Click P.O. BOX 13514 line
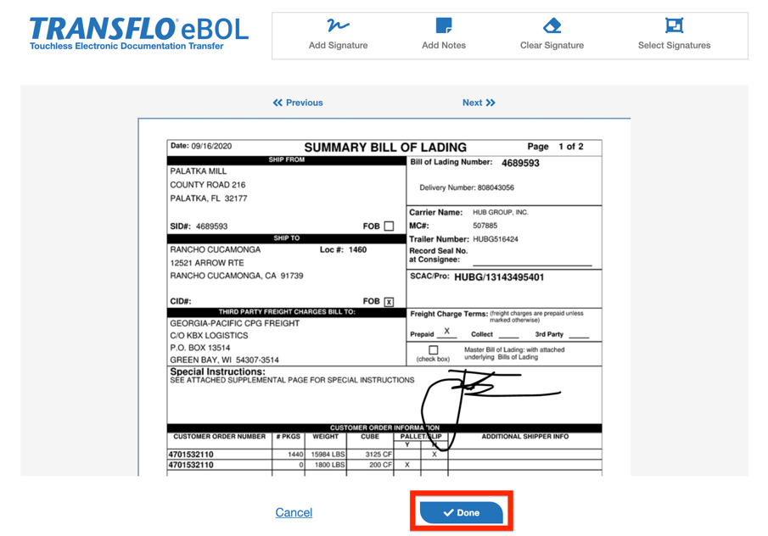 click(x=199, y=348)
